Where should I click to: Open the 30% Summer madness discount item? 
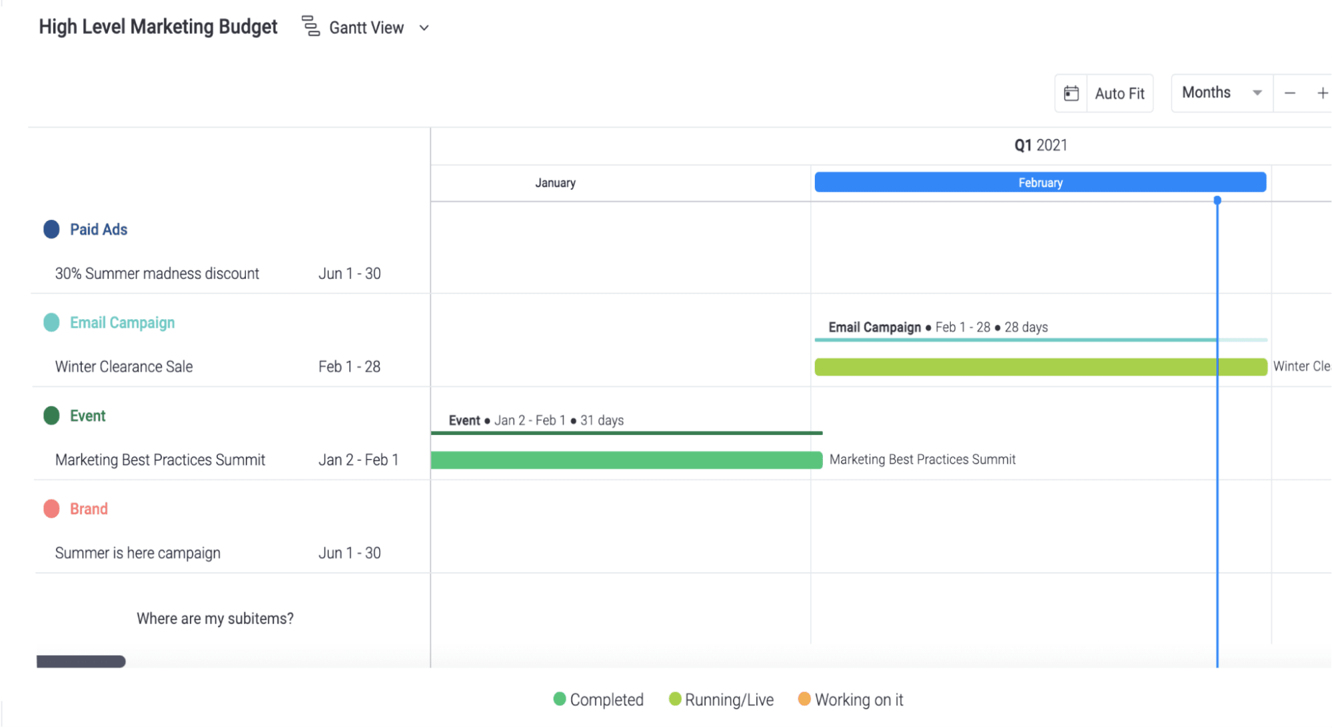click(x=157, y=274)
